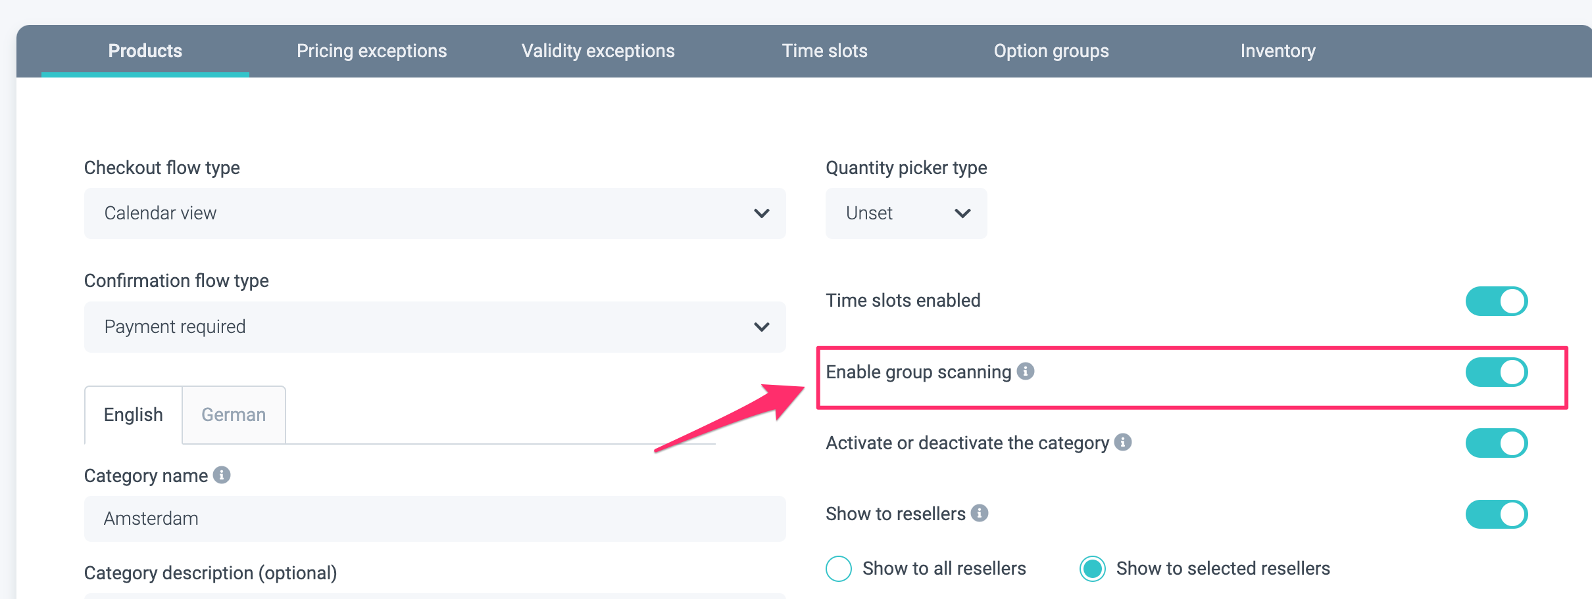This screenshot has height=599, width=1592.
Task: Expand the Confirmation flow type dropdown
Action: [434, 327]
